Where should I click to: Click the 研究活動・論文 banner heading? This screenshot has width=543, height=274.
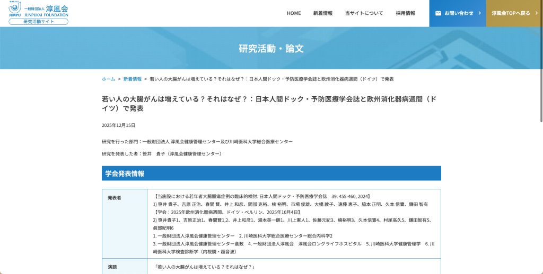point(271,49)
